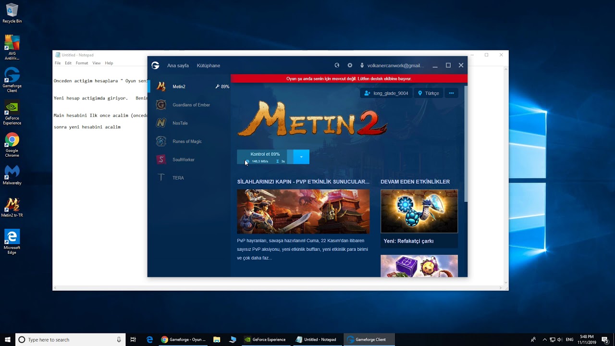Click the Gameforge logo icon in client header
The height and width of the screenshot is (346, 615).
point(155,65)
